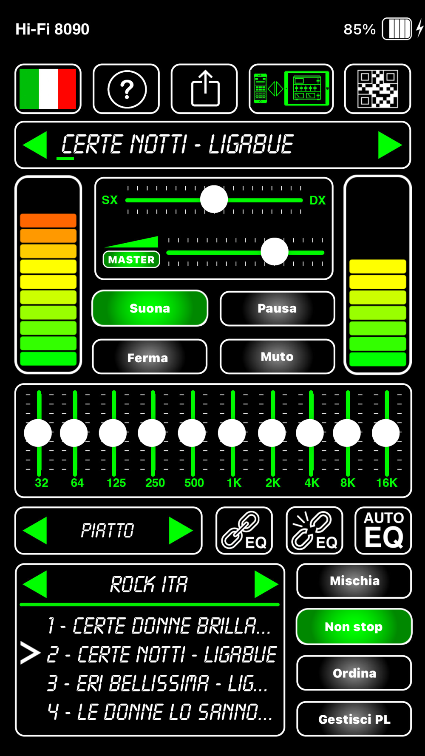The image size is (425, 756).
Task: Toggle Mischia shuffle mode
Action: point(354,581)
